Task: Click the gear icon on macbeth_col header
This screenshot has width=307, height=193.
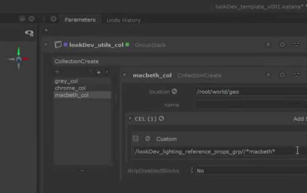Action: click(282, 75)
